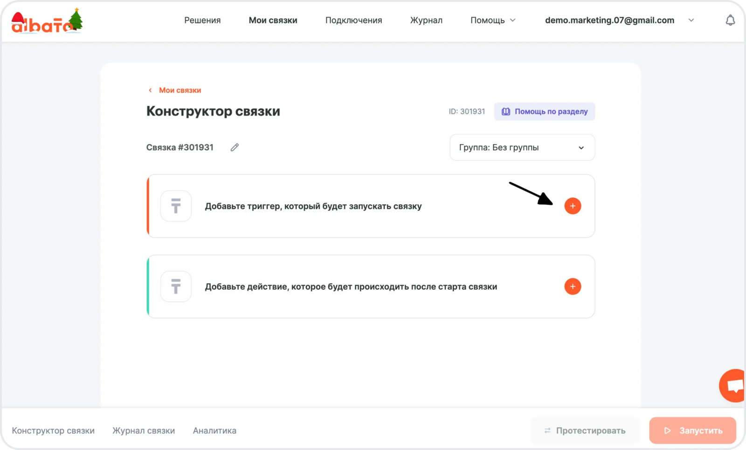This screenshot has width=746, height=450.
Task: Open the live chat bubble
Action: pos(733,385)
